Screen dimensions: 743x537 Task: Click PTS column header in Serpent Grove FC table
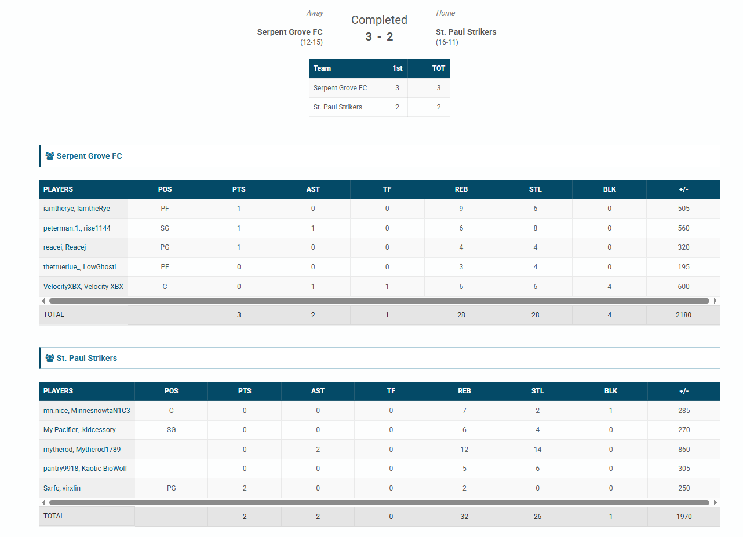click(239, 189)
